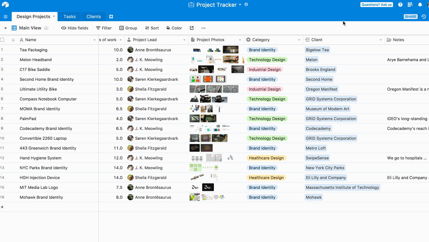Open the Filter options
The image size is (429, 242).
(104, 28)
